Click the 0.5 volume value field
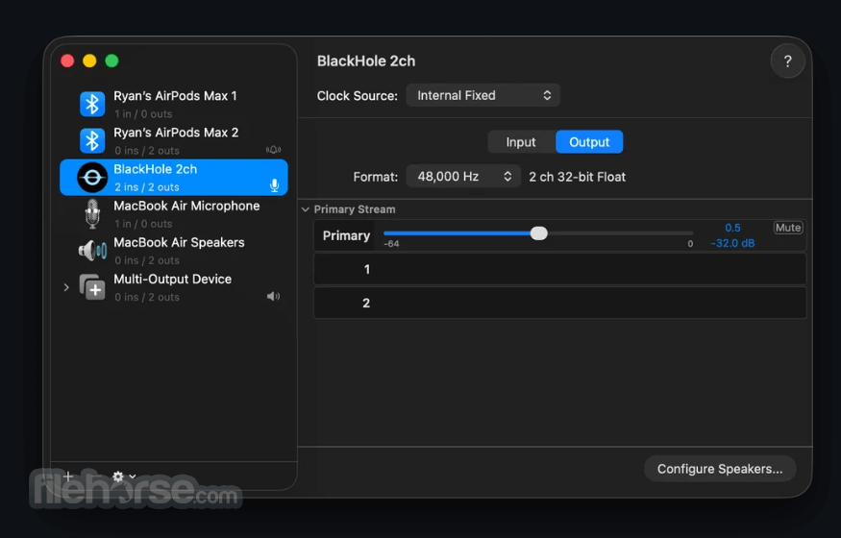841x538 pixels. [732, 228]
